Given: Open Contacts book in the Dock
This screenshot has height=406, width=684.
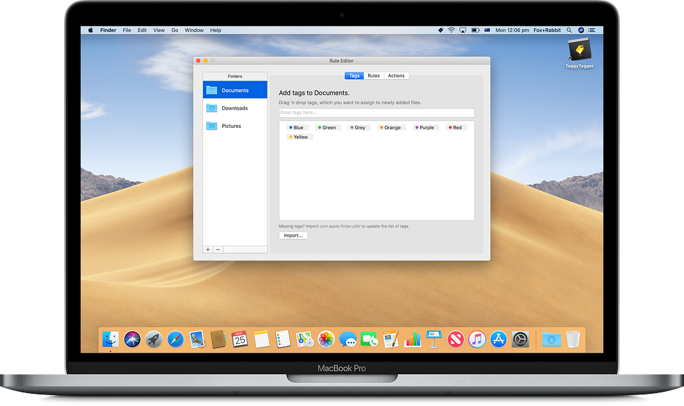Looking at the screenshot, I should tap(218, 339).
